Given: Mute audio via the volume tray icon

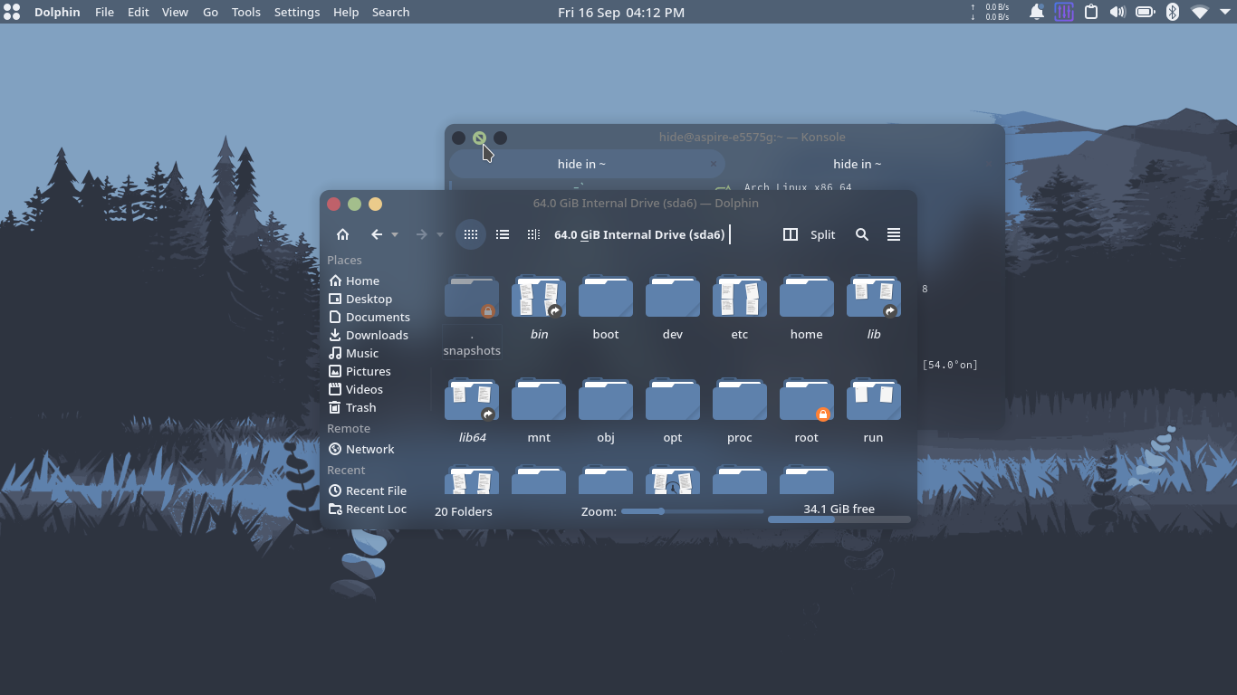Looking at the screenshot, I should 1117,12.
